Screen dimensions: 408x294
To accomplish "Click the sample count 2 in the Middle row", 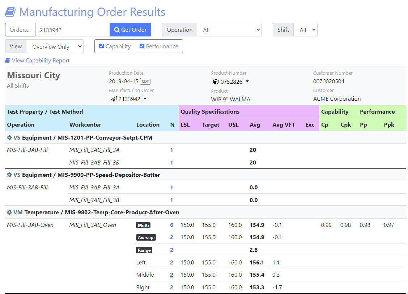I will tap(172, 275).
